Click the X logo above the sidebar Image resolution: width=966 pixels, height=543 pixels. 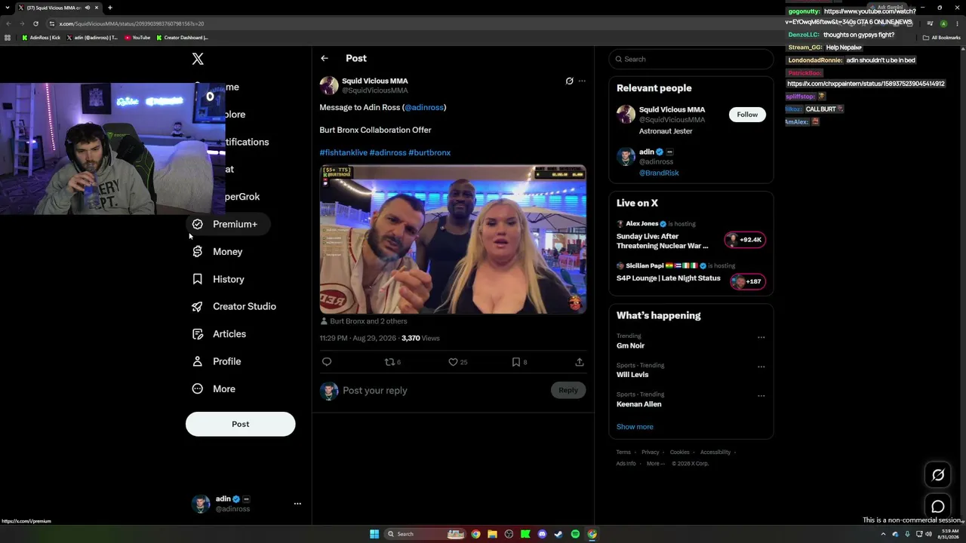(198, 59)
